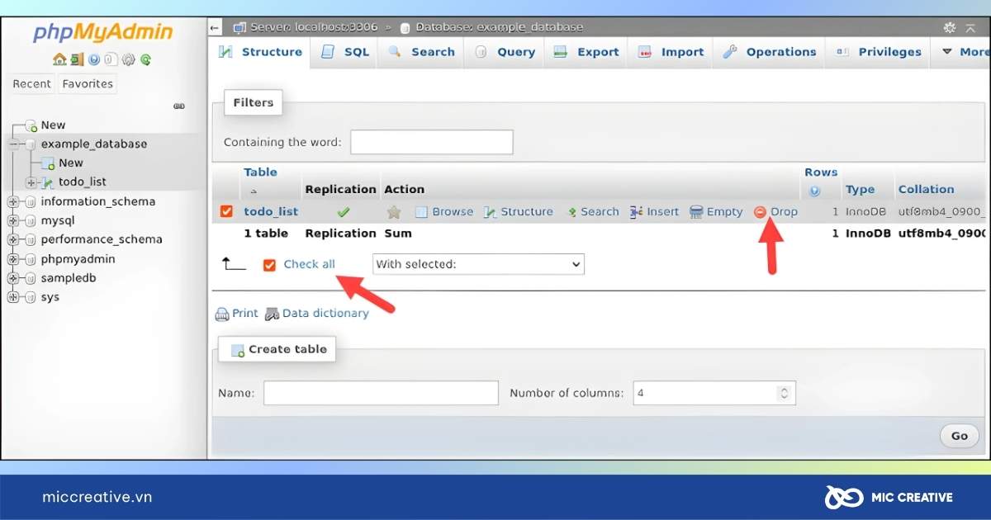Open the More tab dropdown
The height and width of the screenshot is (520, 991).
tap(963, 52)
